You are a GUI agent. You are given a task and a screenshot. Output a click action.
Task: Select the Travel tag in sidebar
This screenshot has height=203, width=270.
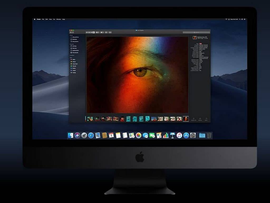coord(73,70)
